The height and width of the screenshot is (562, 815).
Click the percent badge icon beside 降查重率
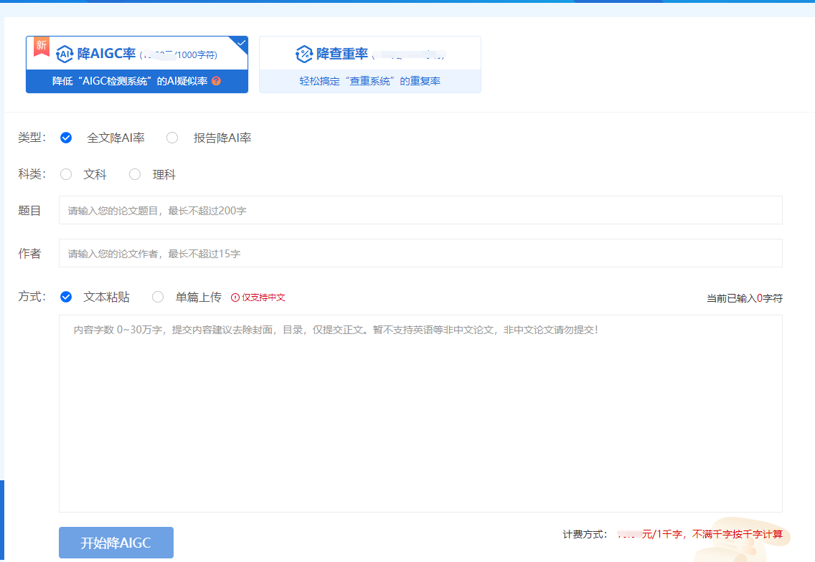pos(304,54)
